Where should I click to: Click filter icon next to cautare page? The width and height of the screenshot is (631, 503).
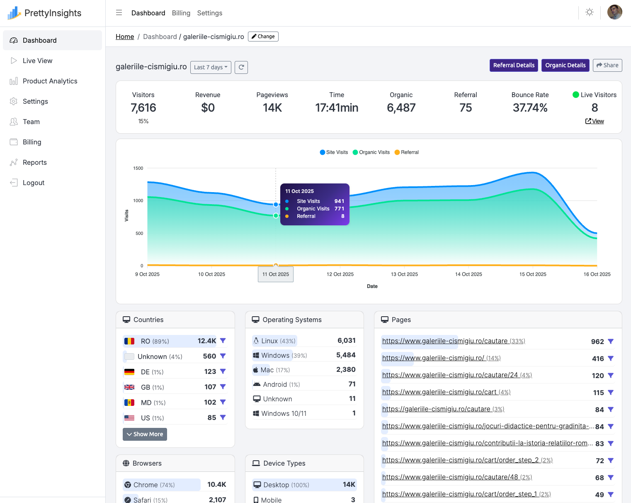[610, 342]
